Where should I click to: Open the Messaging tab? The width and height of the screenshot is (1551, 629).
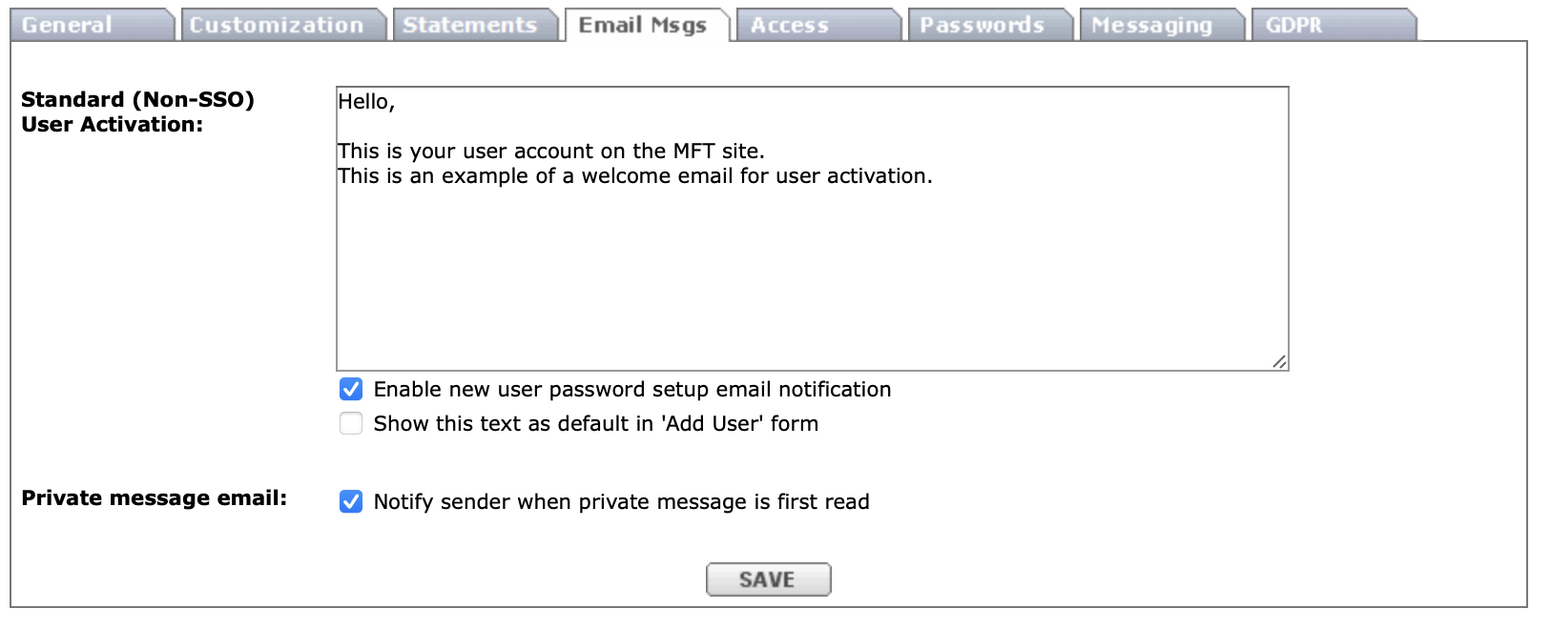click(1151, 26)
